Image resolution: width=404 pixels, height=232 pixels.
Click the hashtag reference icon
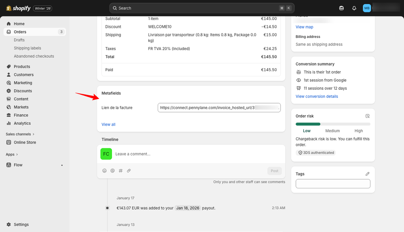121,171
